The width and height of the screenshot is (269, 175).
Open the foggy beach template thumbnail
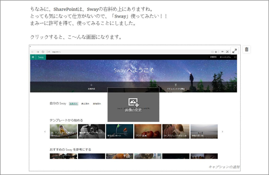pyautogui.click(x=204, y=131)
